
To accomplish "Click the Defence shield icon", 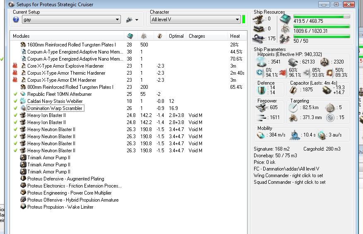I will point(261,90).
